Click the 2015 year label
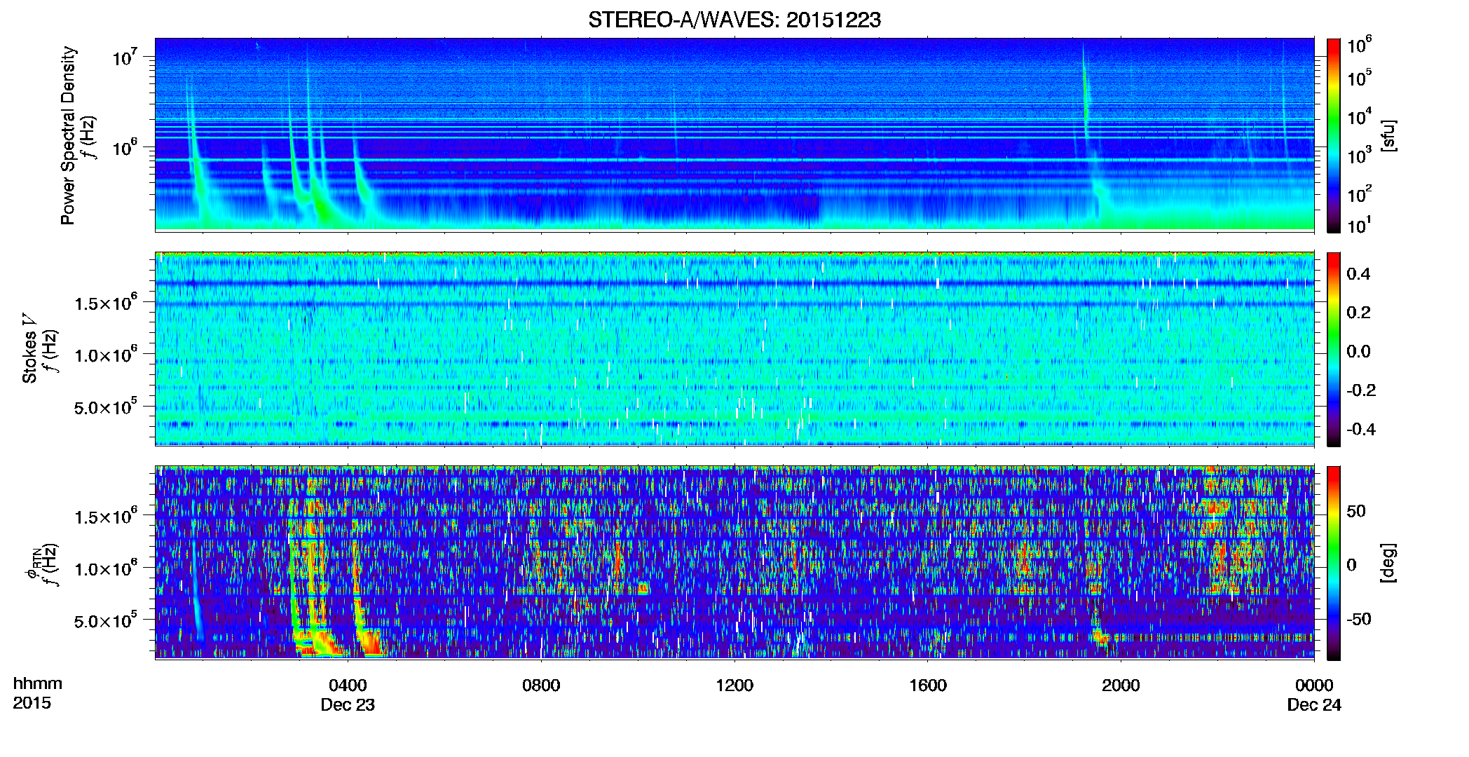 pos(32,703)
